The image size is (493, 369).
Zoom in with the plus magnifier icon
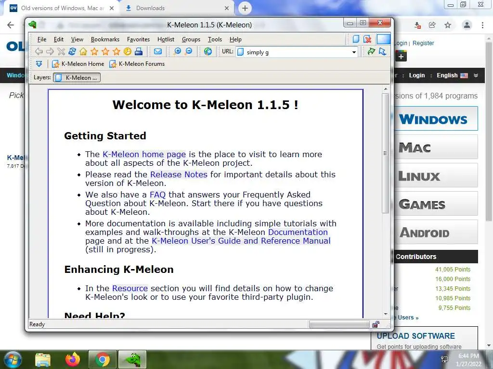click(177, 51)
